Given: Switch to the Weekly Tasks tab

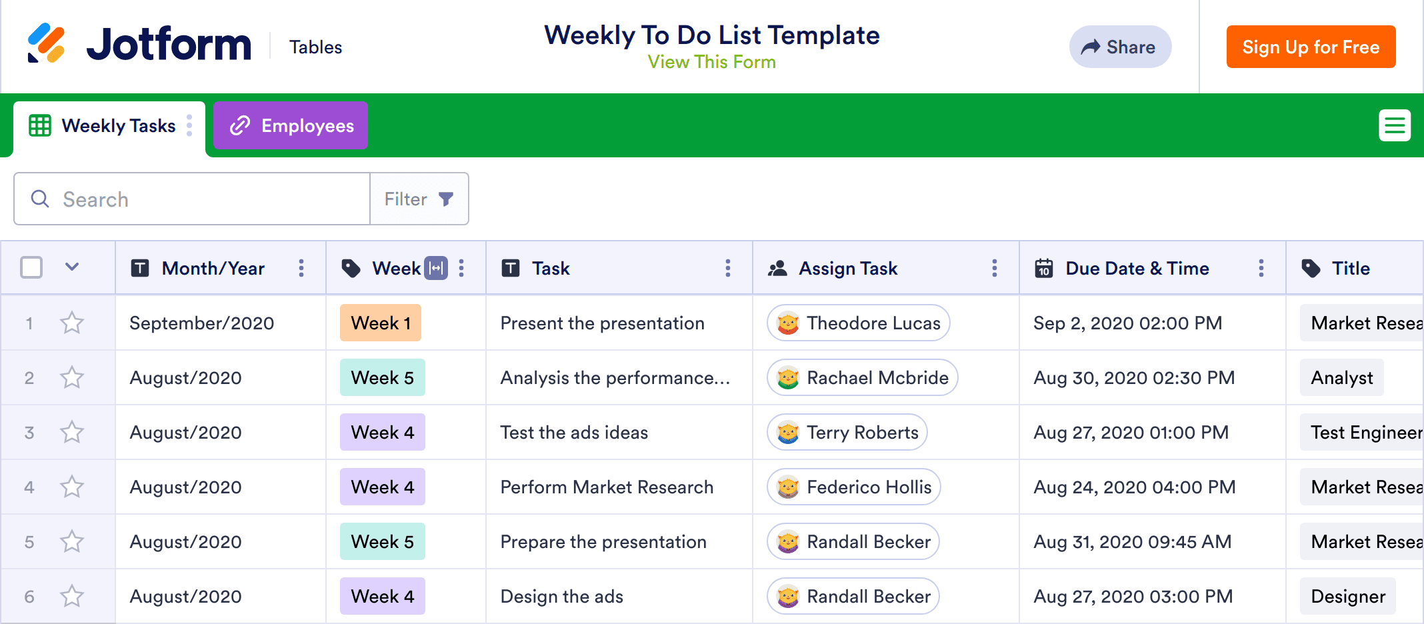Looking at the screenshot, I should coord(110,126).
